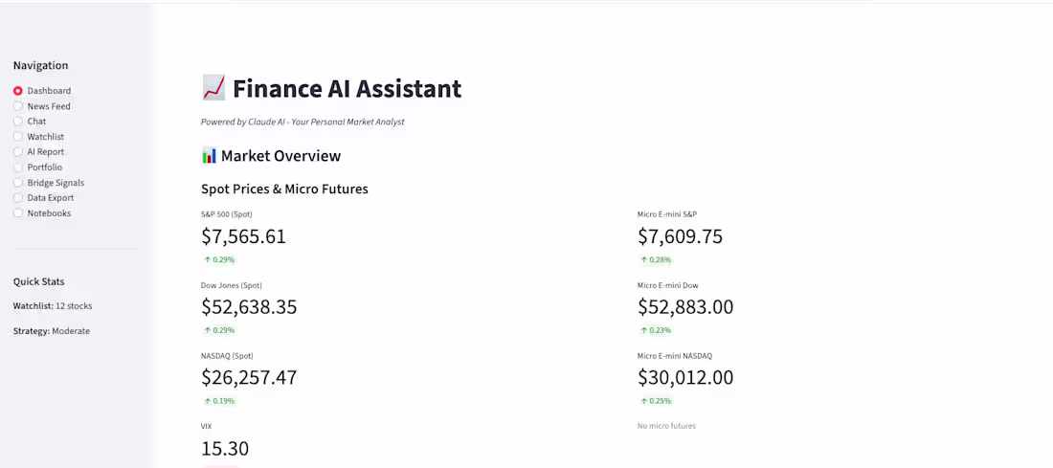
Task: Click the Finance AI Assistant heading
Action: click(347, 89)
